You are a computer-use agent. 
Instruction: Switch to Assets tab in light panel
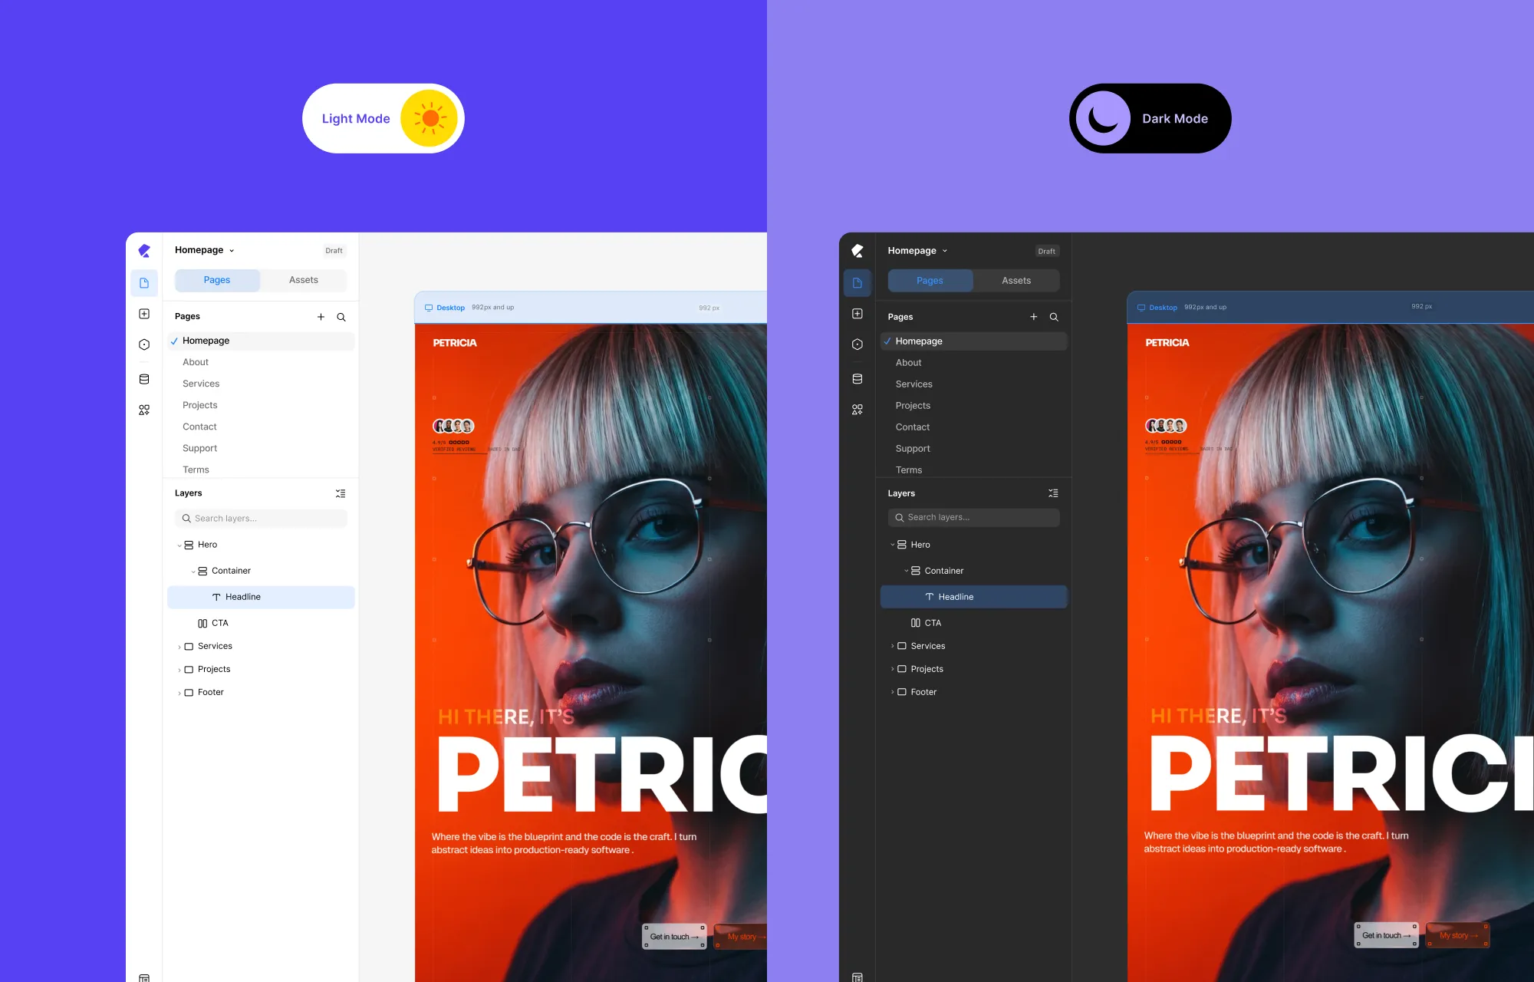[x=304, y=280]
